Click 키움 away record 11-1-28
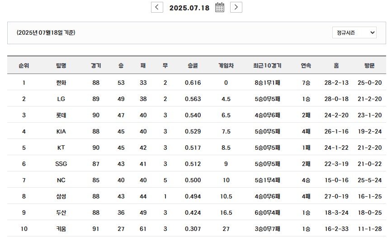The width and height of the screenshot is (392, 240). (369, 229)
